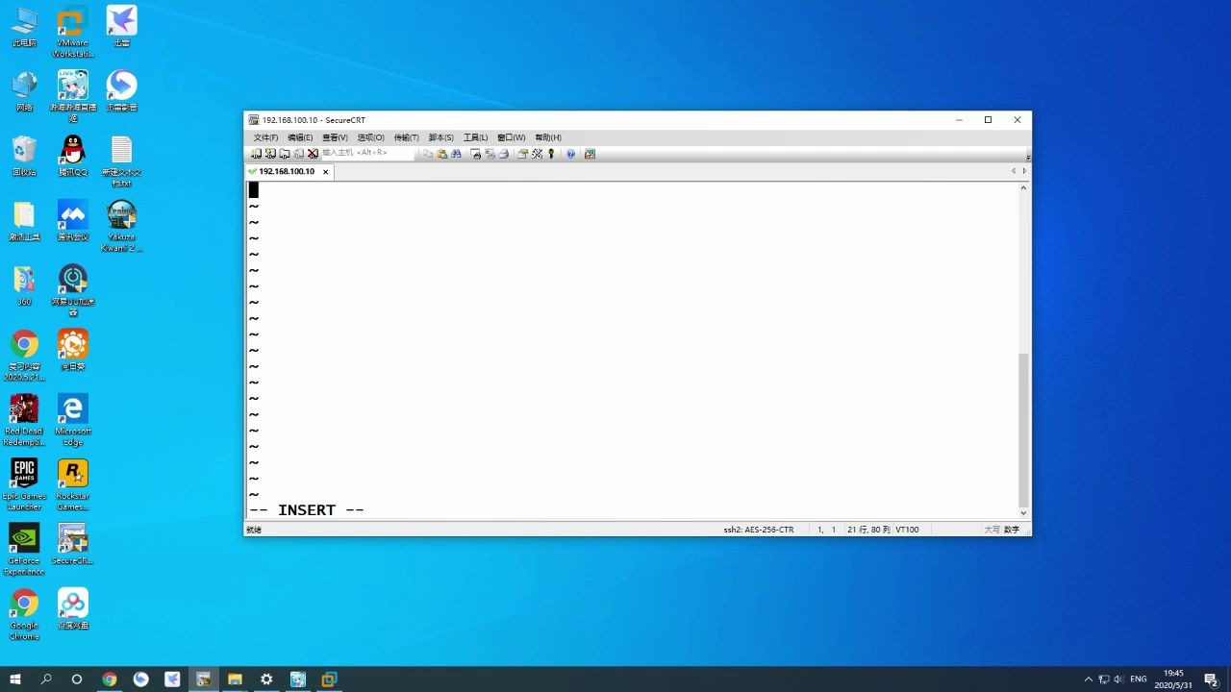
Task: Click the 21 行, 80 列 status entry
Action: (867, 530)
